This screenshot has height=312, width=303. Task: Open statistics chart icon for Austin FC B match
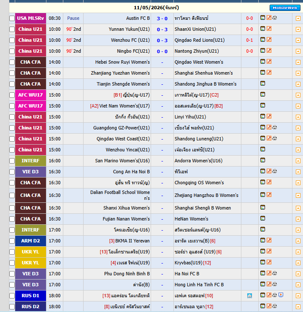(262, 18)
